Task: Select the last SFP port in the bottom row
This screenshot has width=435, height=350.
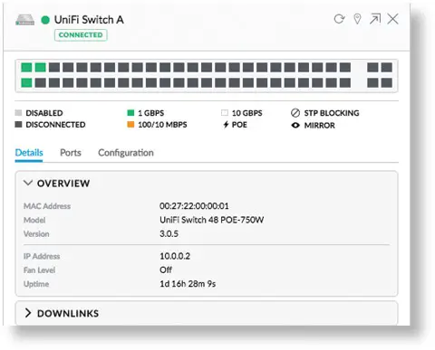Action: click(387, 82)
